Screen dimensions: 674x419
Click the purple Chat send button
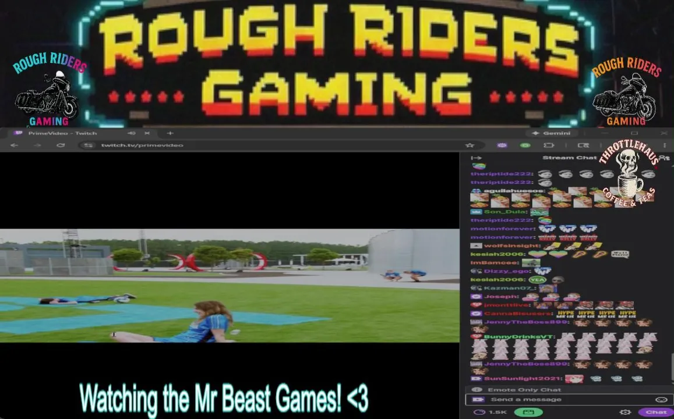pyautogui.click(x=655, y=412)
